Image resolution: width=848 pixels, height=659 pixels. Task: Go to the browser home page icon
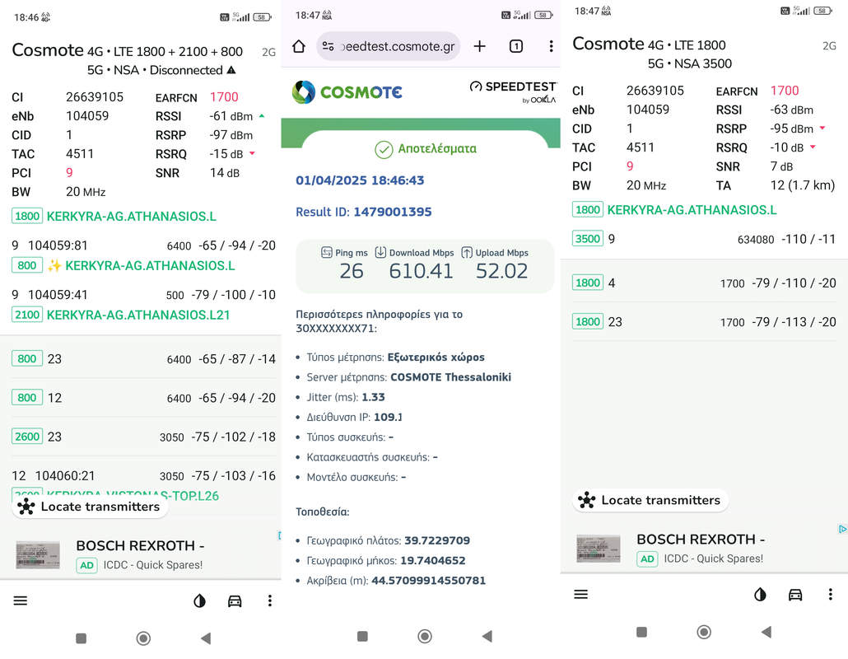[299, 46]
